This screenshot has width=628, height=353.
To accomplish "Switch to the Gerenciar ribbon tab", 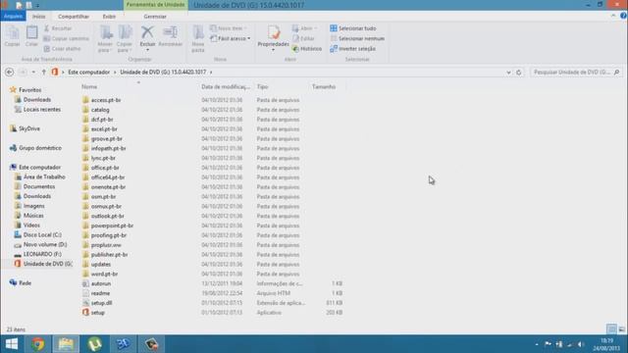I will (x=155, y=17).
